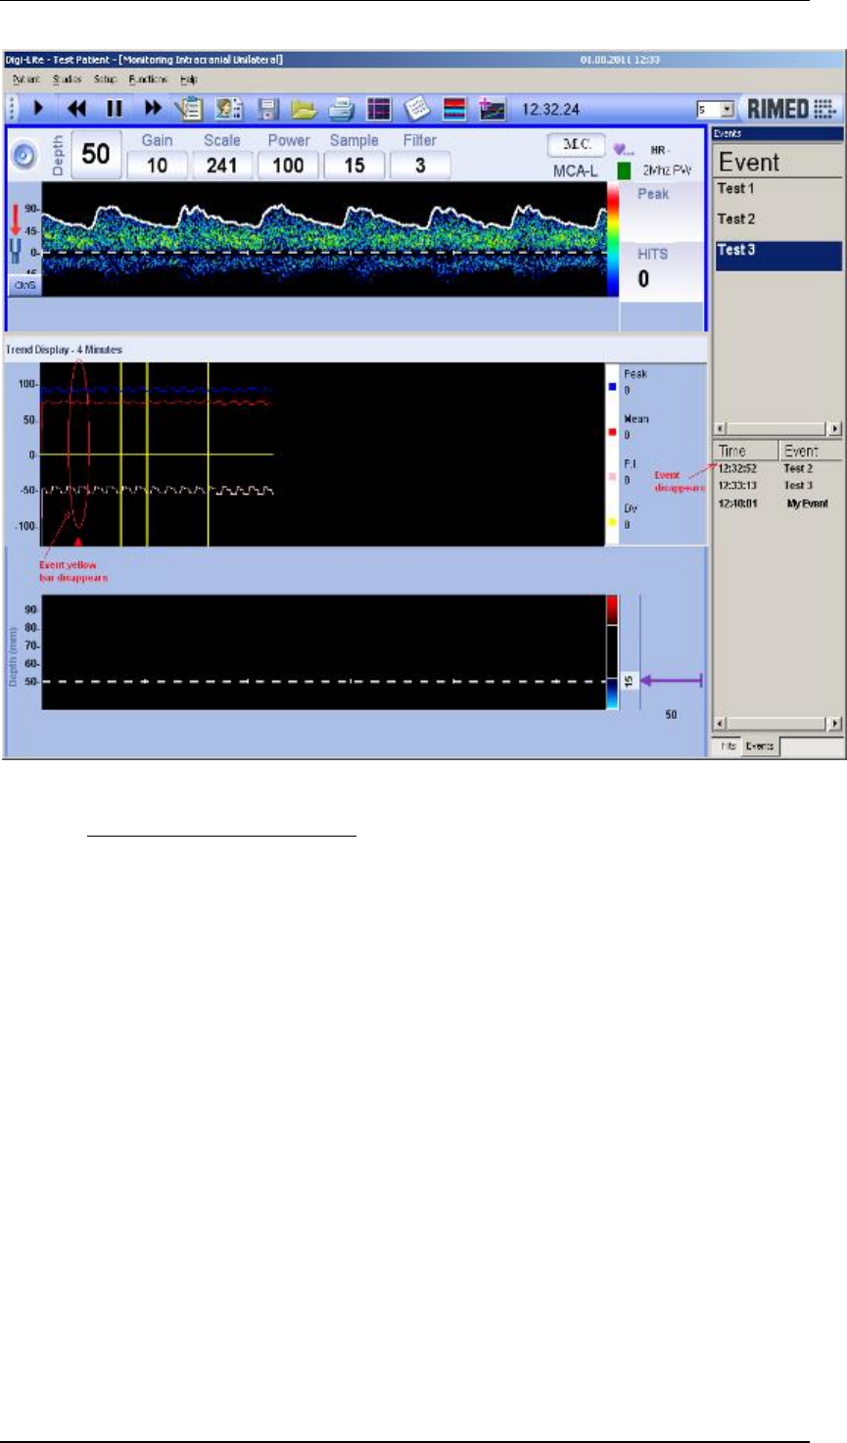This screenshot has height=1443, width=847.
Task: Open the Patient menu
Action: 25,78
